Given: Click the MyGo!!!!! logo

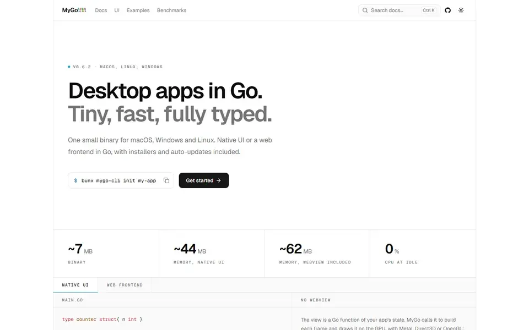Looking at the screenshot, I should pyautogui.click(x=74, y=10).
